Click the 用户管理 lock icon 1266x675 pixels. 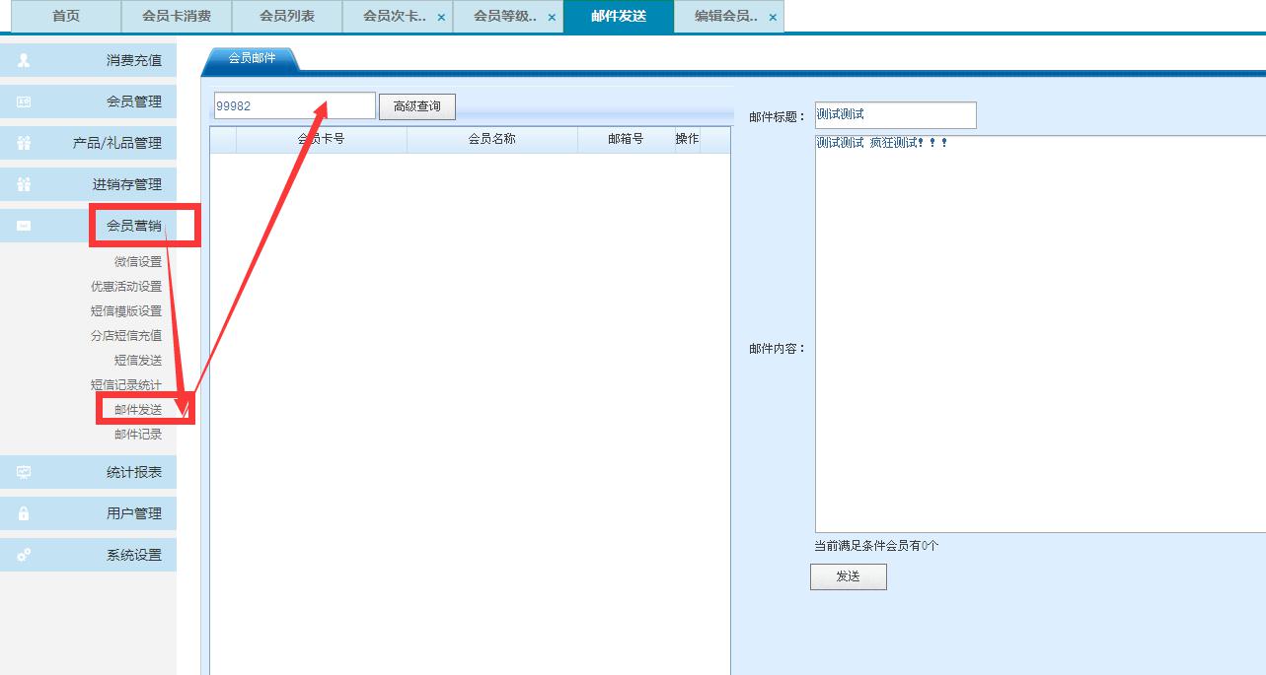click(22, 512)
